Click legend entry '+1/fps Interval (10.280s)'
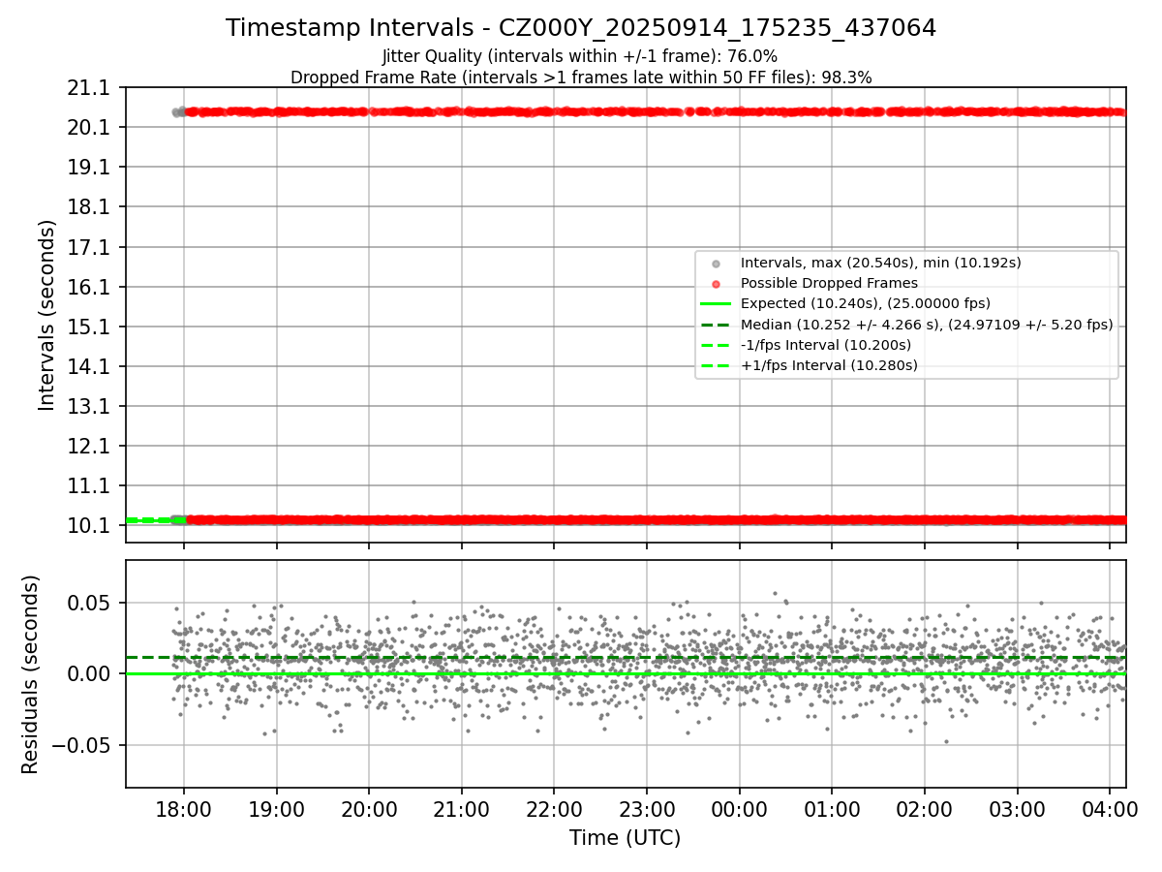Image resolution: width=1162 pixels, height=872 pixels. [x=829, y=365]
